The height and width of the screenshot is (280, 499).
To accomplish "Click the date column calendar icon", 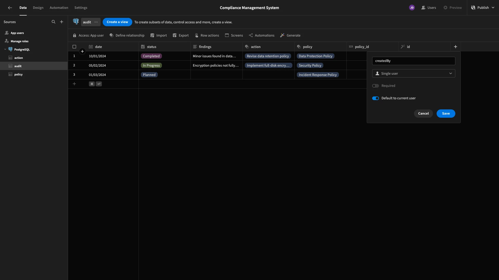I will click(x=91, y=47).
